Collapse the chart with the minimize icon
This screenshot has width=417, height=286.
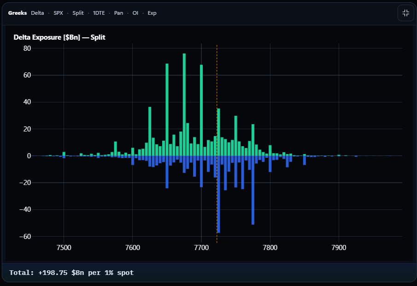405,13
